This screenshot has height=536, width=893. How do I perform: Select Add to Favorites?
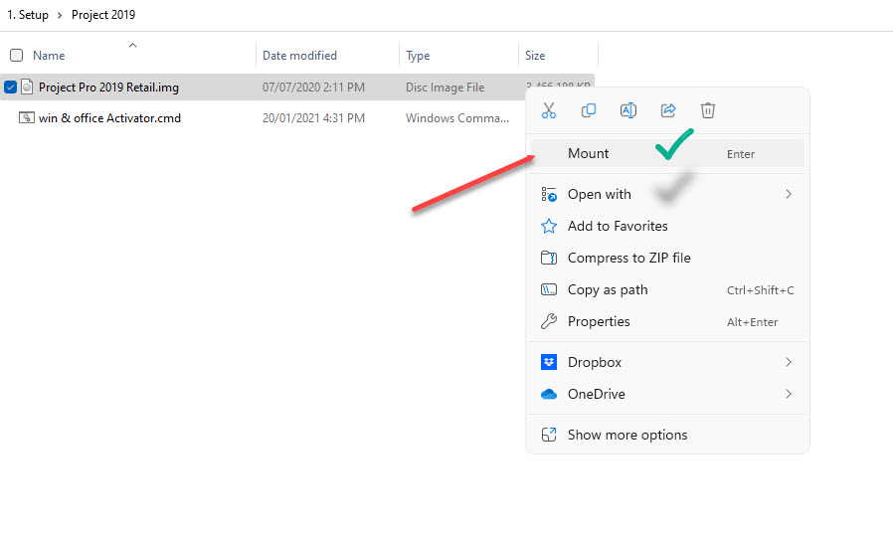coord(667,226)
